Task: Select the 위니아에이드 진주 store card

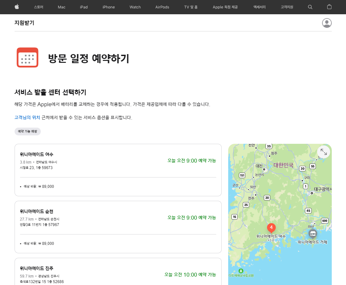Action: pyautogui.click(x=118, y=271)
